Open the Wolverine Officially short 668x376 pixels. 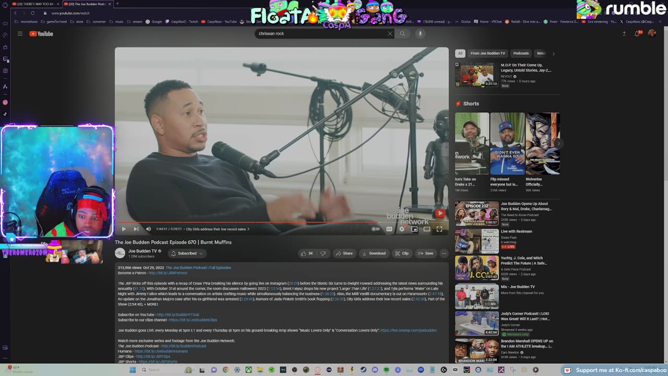point(542,144)
